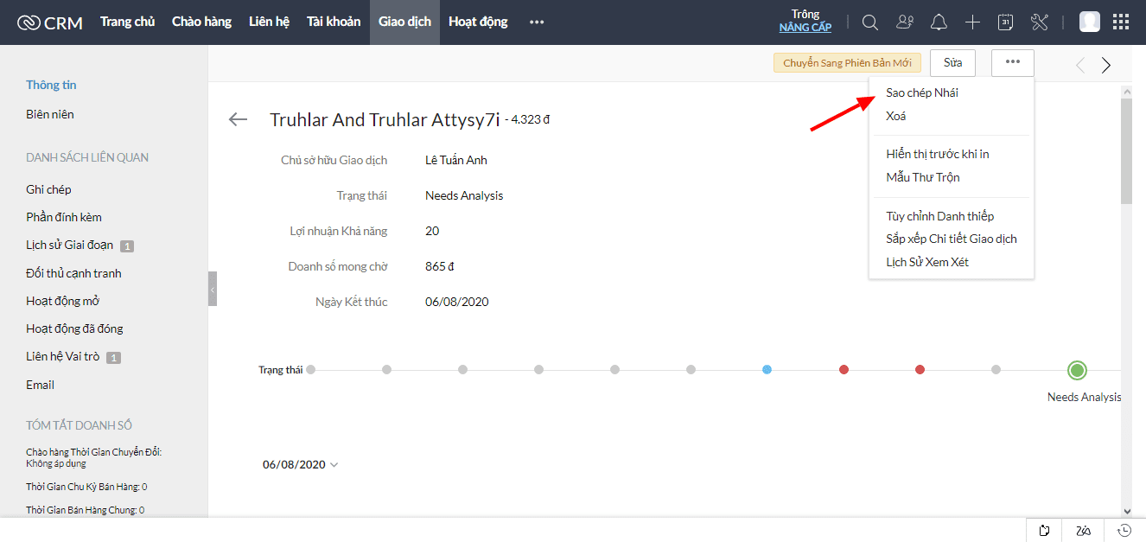Select "Sao chép Nhái" from menu
The width and height of the screenshot is (1146, 542).
[921, 92]
